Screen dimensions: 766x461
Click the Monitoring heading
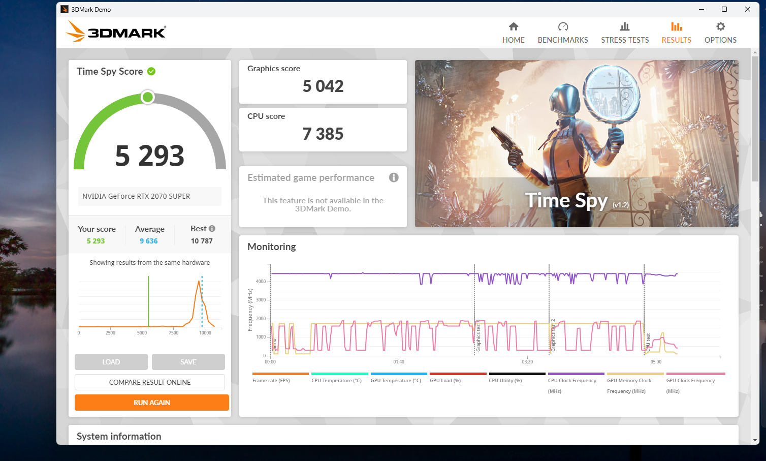pos(272,247)
